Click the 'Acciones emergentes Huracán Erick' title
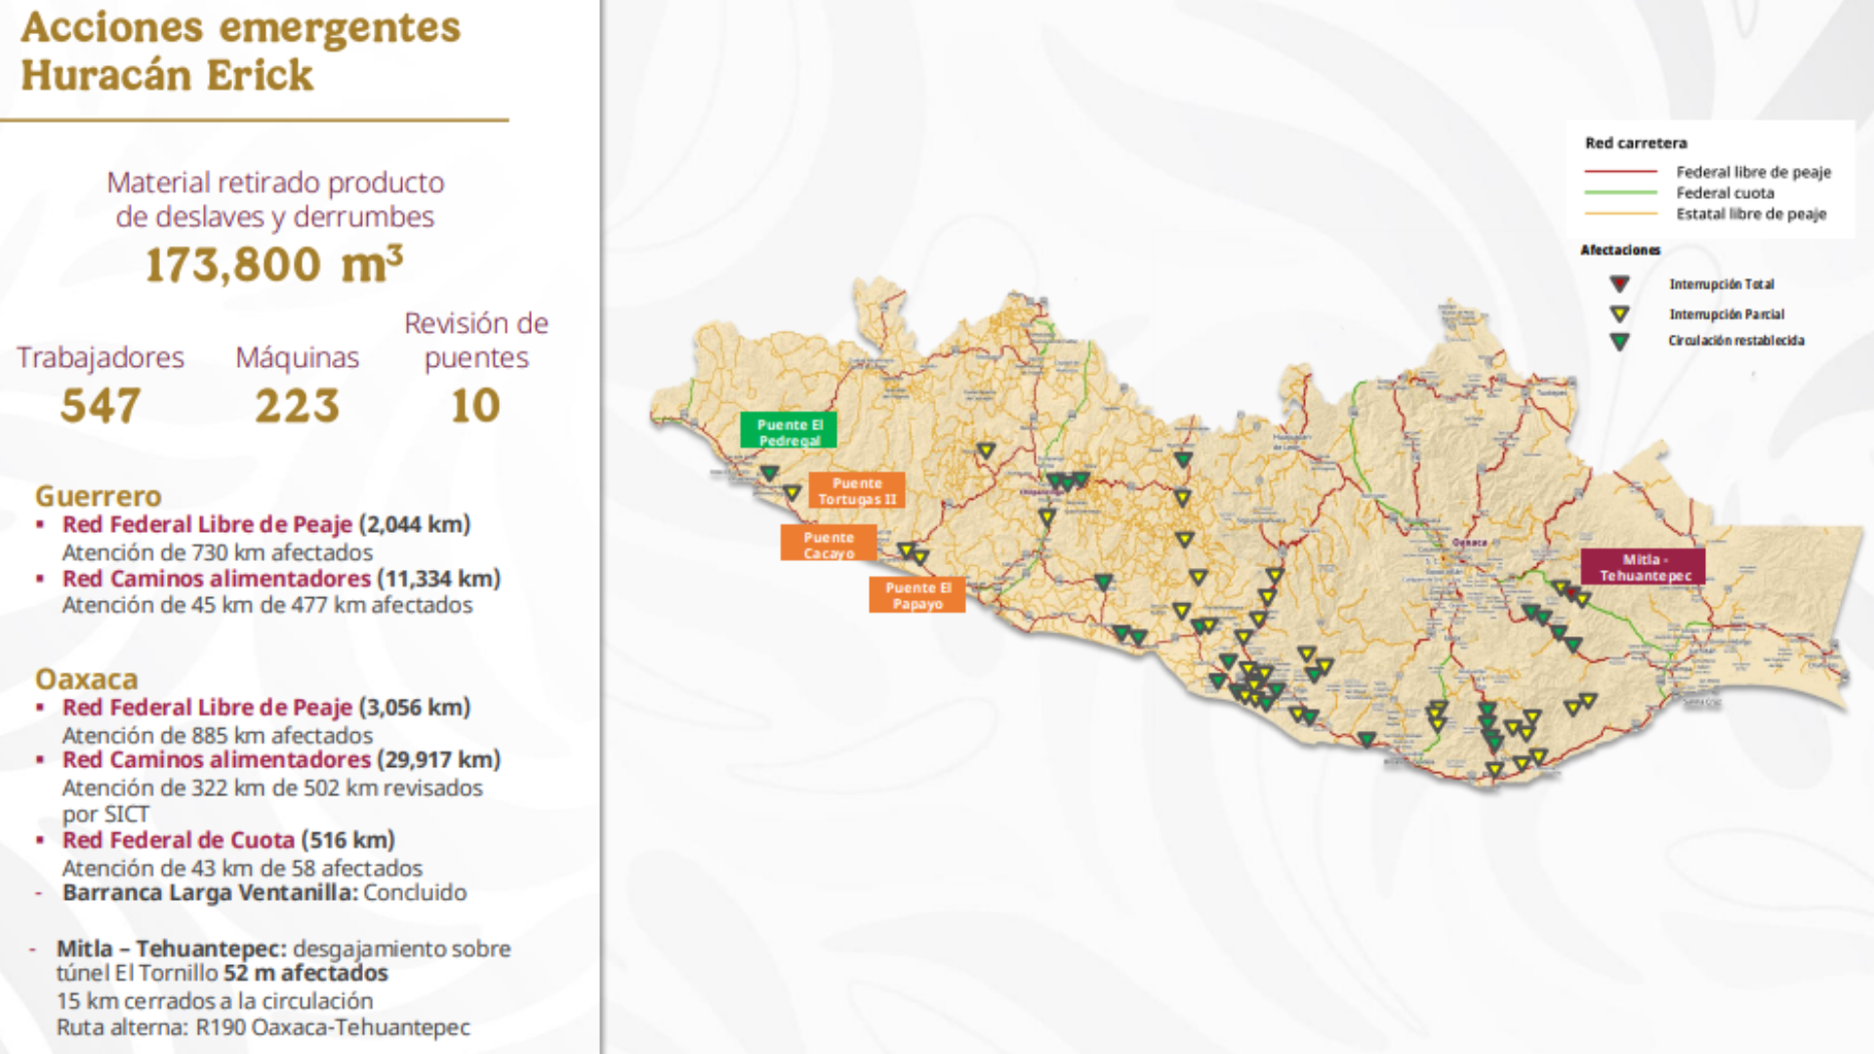 tap(240, 51)
